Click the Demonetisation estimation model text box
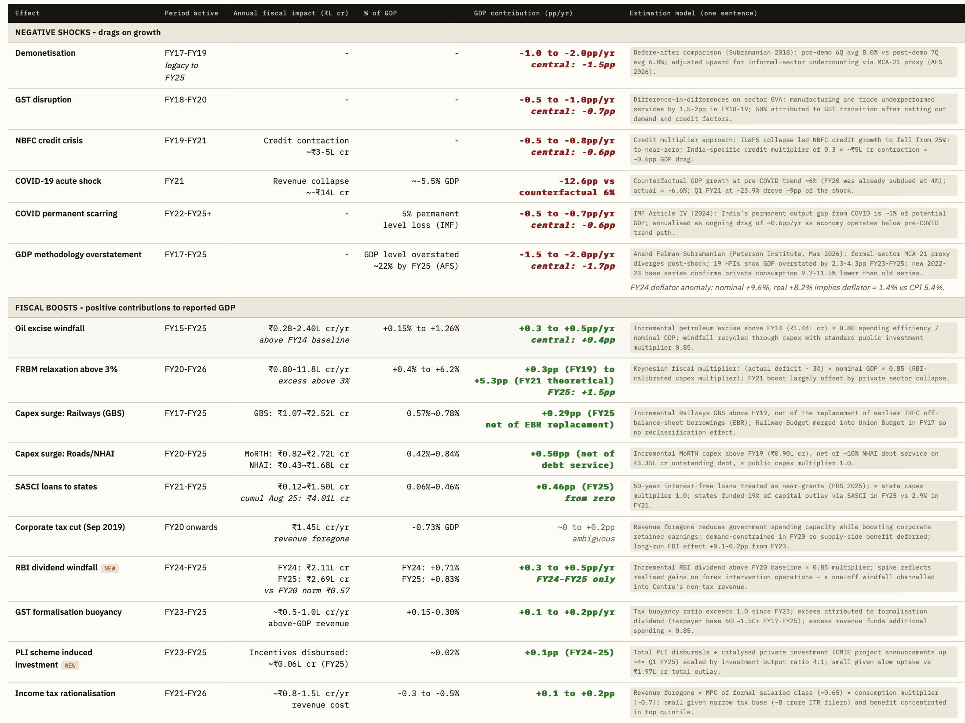This screenshot has height=723, width=965. [x=793, y=62]
